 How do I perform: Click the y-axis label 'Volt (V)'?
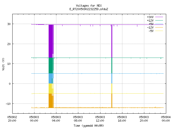coord(3,64)
